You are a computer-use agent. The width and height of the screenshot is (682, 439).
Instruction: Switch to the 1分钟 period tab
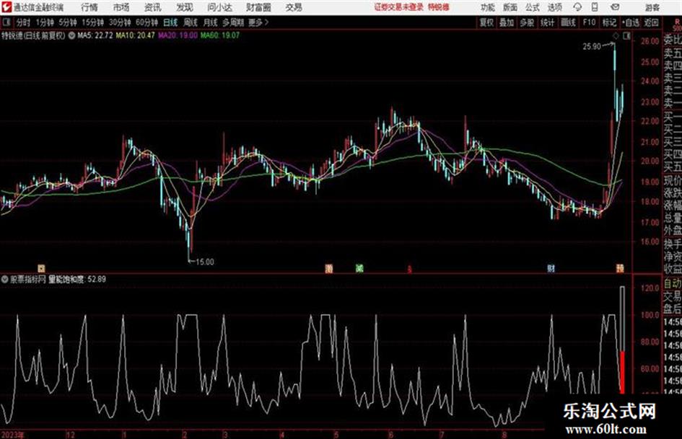pyautogui.click(x=44, y=22)
